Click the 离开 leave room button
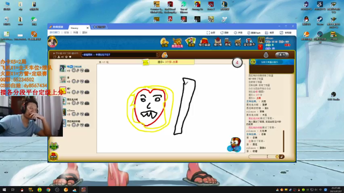344x193 pixels. coord(282,55)
